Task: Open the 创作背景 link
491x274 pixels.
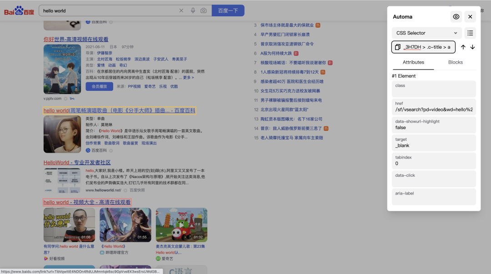Action: (x=93, y=143)
